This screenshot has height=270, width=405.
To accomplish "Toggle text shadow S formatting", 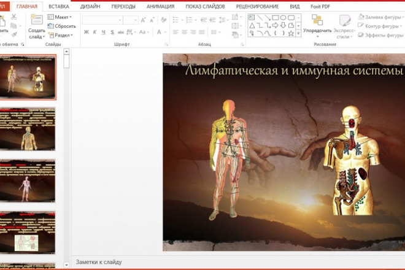I will 112,32.
